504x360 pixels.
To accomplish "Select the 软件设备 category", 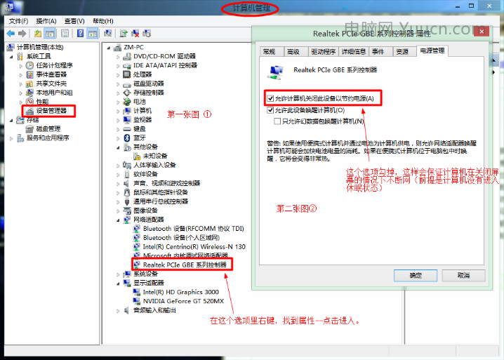I will (x=145, y=174).
